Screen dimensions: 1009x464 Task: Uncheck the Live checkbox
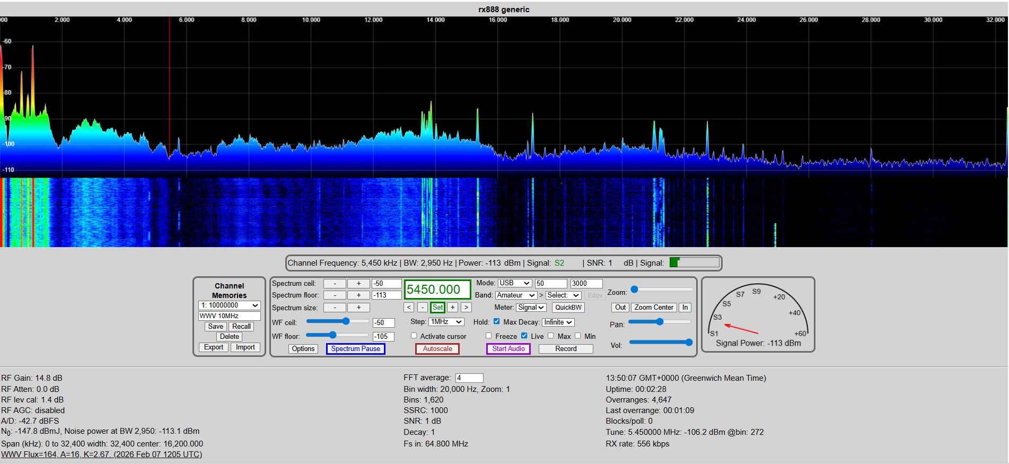[524, 336]
